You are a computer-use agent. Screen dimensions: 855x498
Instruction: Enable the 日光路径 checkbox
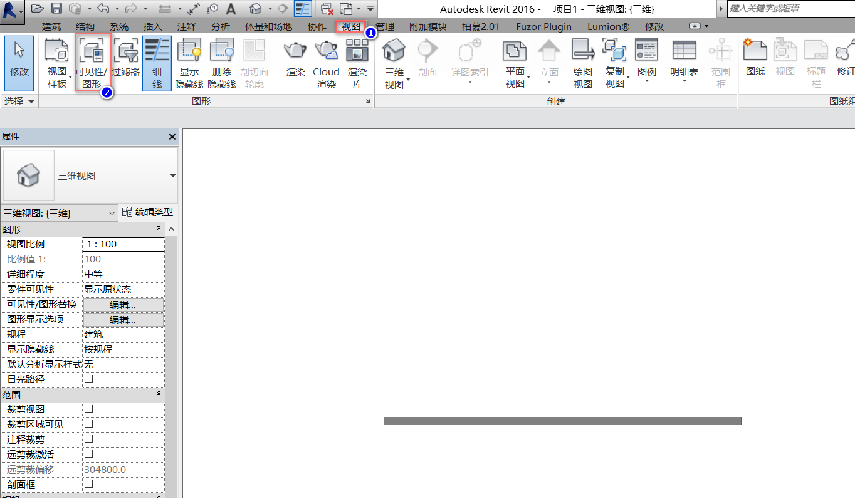click(x=89, y=379)
